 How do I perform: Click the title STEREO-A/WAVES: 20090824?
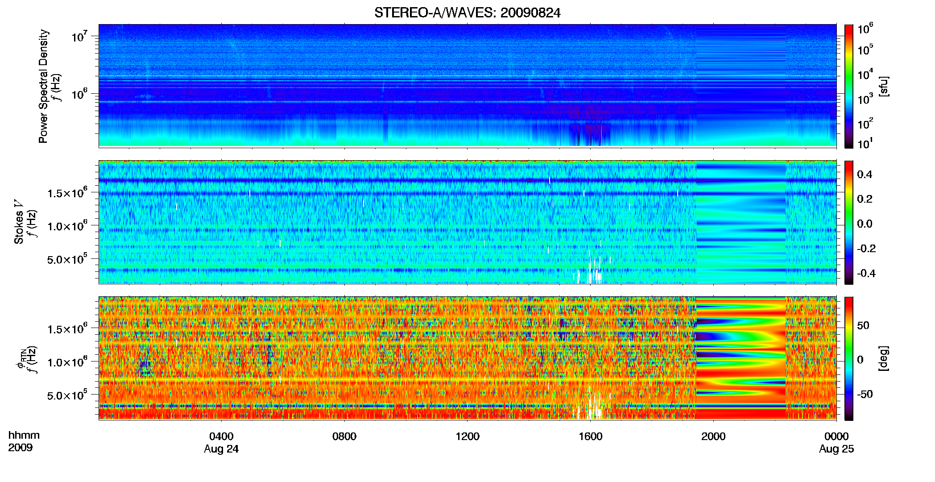point(467,12)
